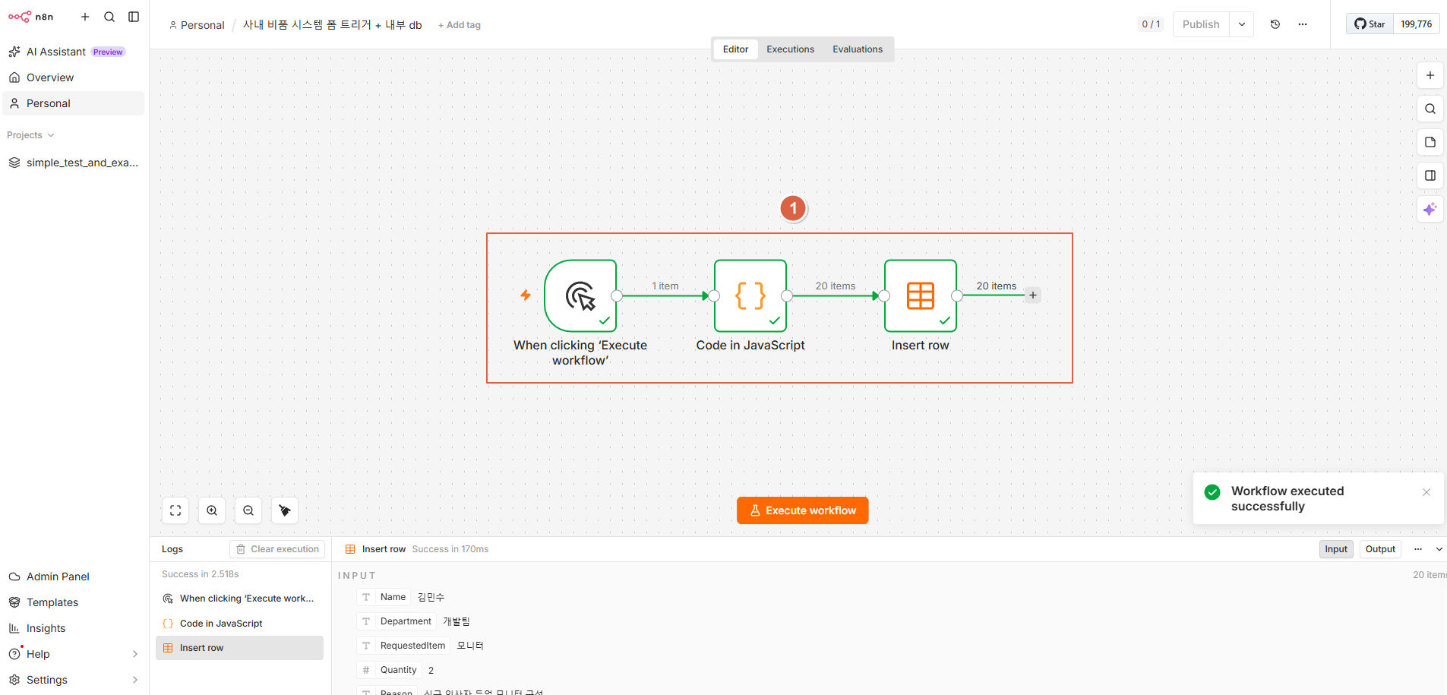Collapse the sidebar with panel icon
The height and width of the screenshot is (695, 1447).
click(134, 17)
